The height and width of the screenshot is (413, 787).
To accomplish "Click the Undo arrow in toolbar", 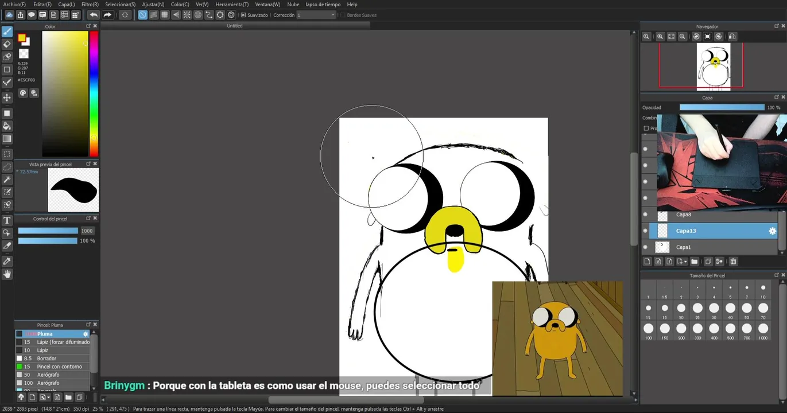I will 94,15.
